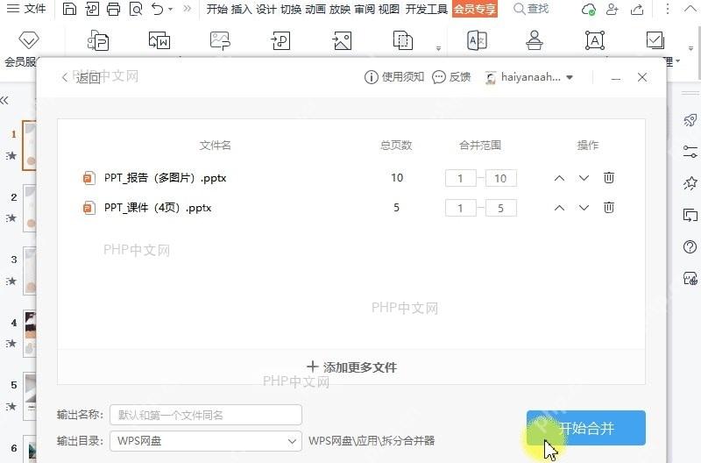Click the 查找 search box
701x463 pixels.
point(531,9)
